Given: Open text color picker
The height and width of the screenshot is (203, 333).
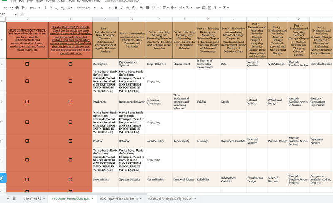Looking at the screenshot, I should click(133, 7).
